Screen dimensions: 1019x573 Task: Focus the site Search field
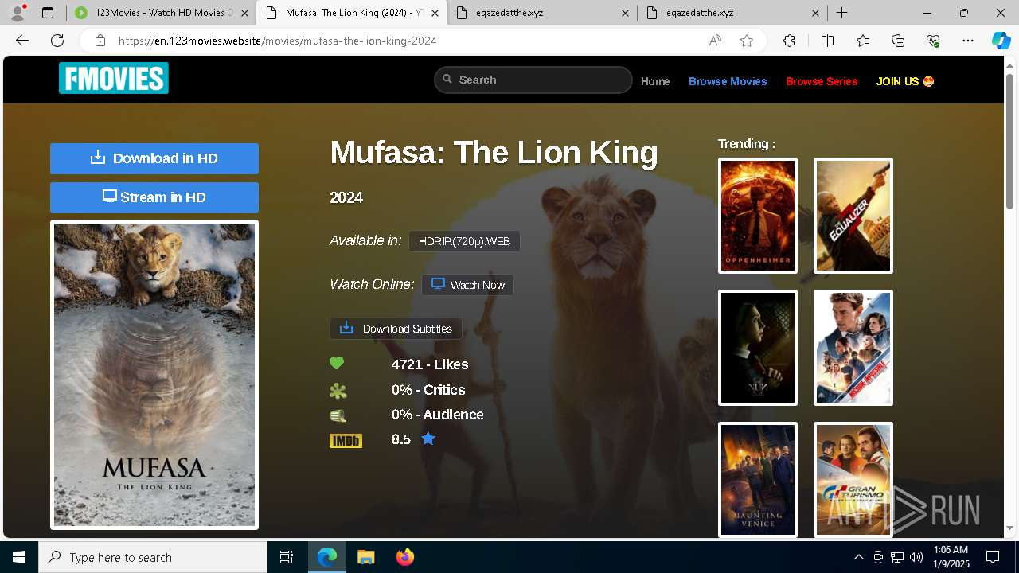(x=533, y=80)
